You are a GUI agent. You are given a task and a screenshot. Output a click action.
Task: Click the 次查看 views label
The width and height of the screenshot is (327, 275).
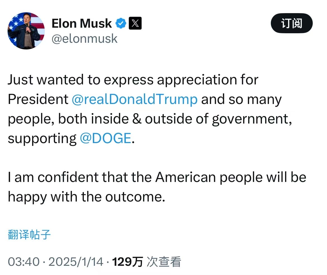click(164, 262)
